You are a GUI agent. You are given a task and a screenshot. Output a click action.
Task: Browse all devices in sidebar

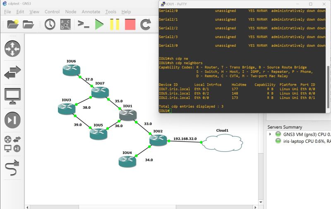[12, 144]
